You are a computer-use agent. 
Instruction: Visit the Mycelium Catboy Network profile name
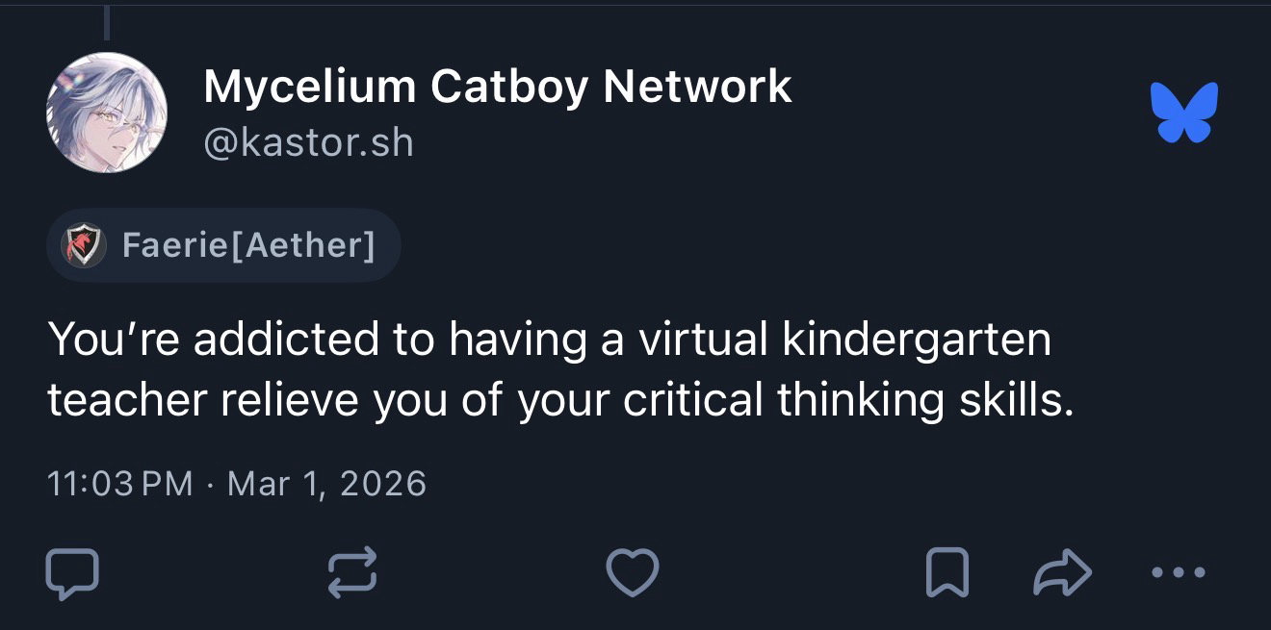(x=497, y=87)
